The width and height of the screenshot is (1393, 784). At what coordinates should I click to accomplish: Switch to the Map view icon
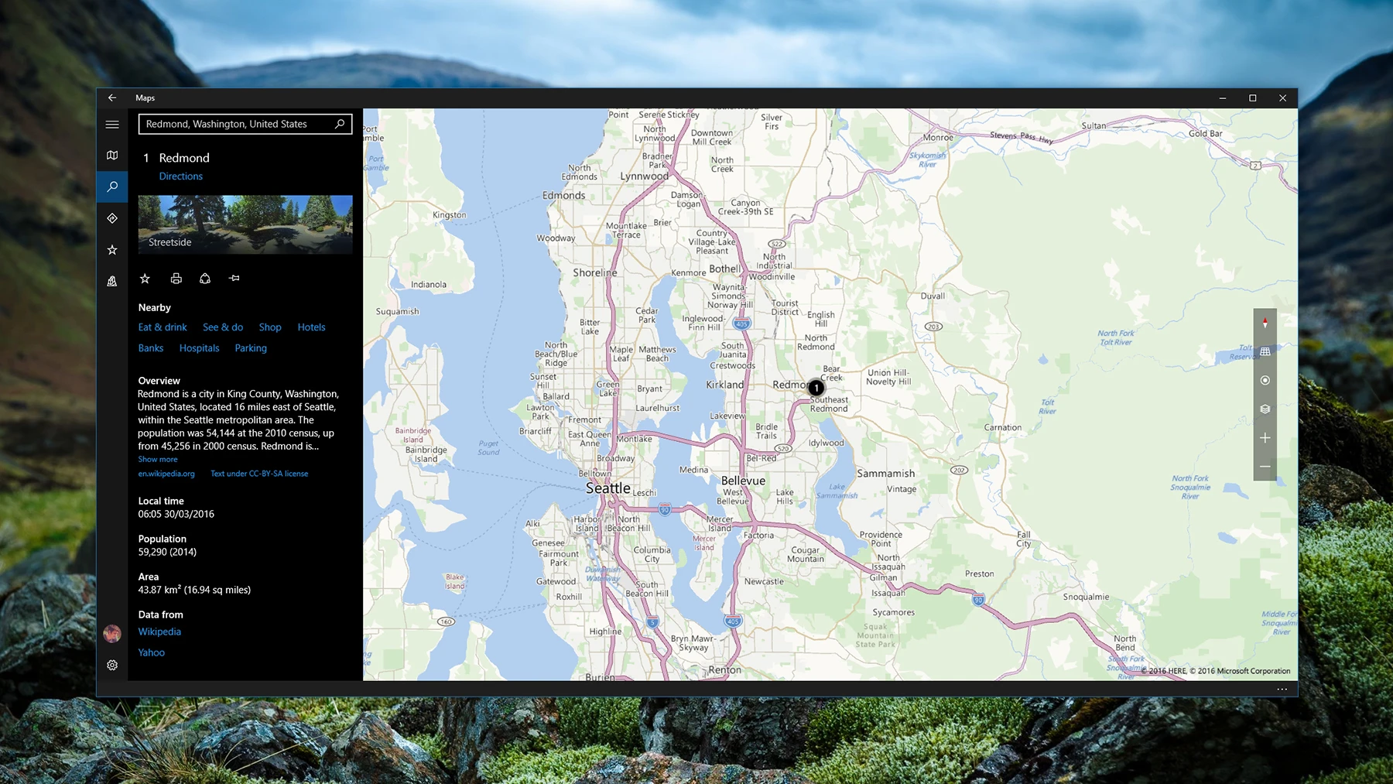(112, 156)
